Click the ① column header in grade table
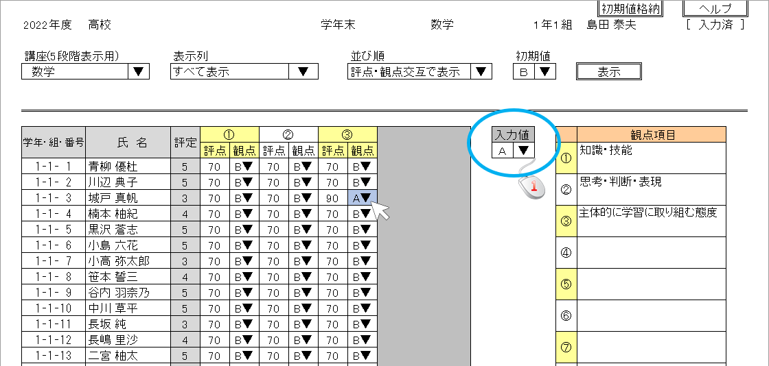 point(229,134)
